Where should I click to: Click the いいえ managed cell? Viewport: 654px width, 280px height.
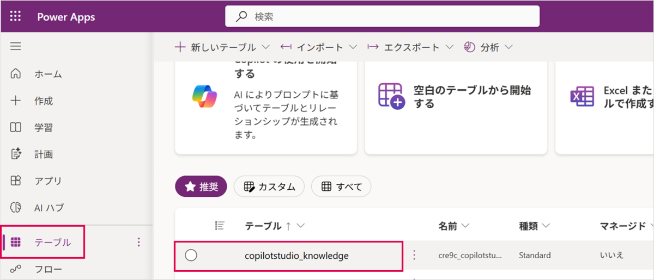611,255
